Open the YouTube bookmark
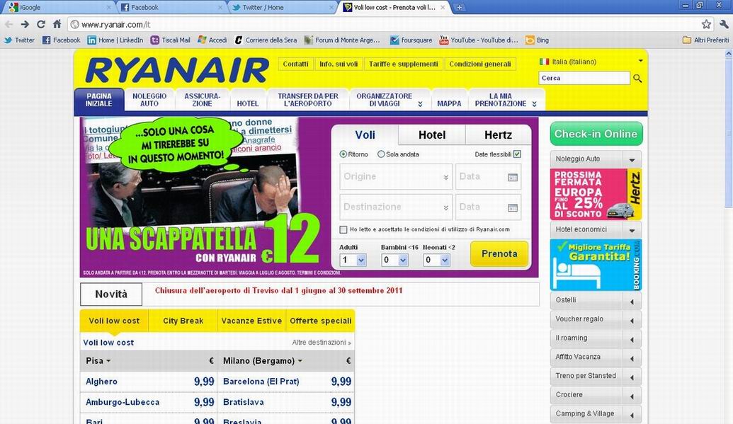Viewport: 733px width, 424px height. tap(479, 40)
